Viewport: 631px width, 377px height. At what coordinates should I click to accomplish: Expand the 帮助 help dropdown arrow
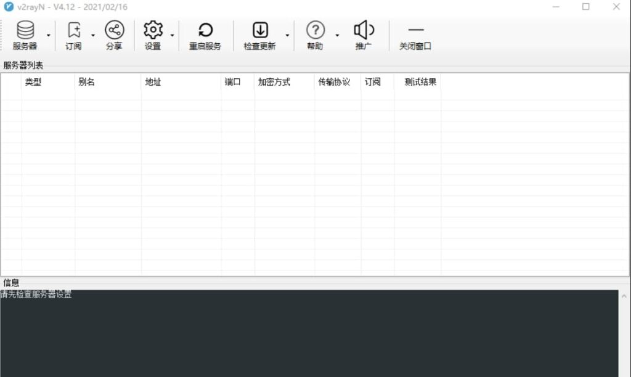pyautogui.click(x=336, y=36)
